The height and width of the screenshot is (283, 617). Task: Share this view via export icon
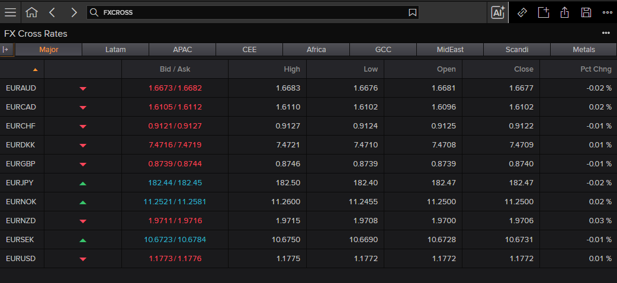point(565,12)
